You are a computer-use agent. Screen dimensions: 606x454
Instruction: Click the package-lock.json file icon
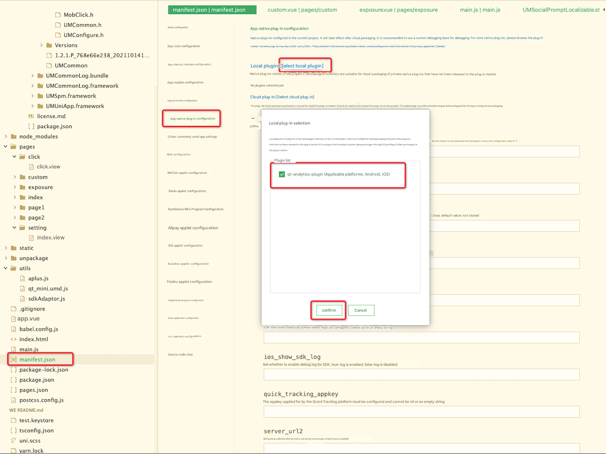(x=14, y=370)
